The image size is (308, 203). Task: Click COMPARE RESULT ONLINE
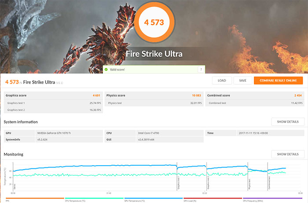pyautogui.click(x=278, y=80)
